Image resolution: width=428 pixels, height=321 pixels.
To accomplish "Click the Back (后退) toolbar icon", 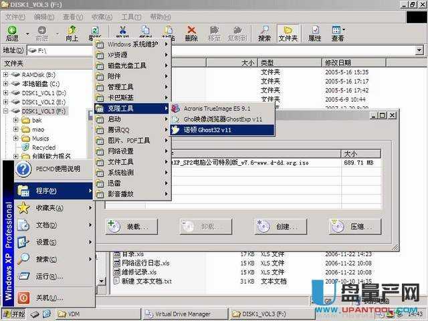I will (12, 33).
